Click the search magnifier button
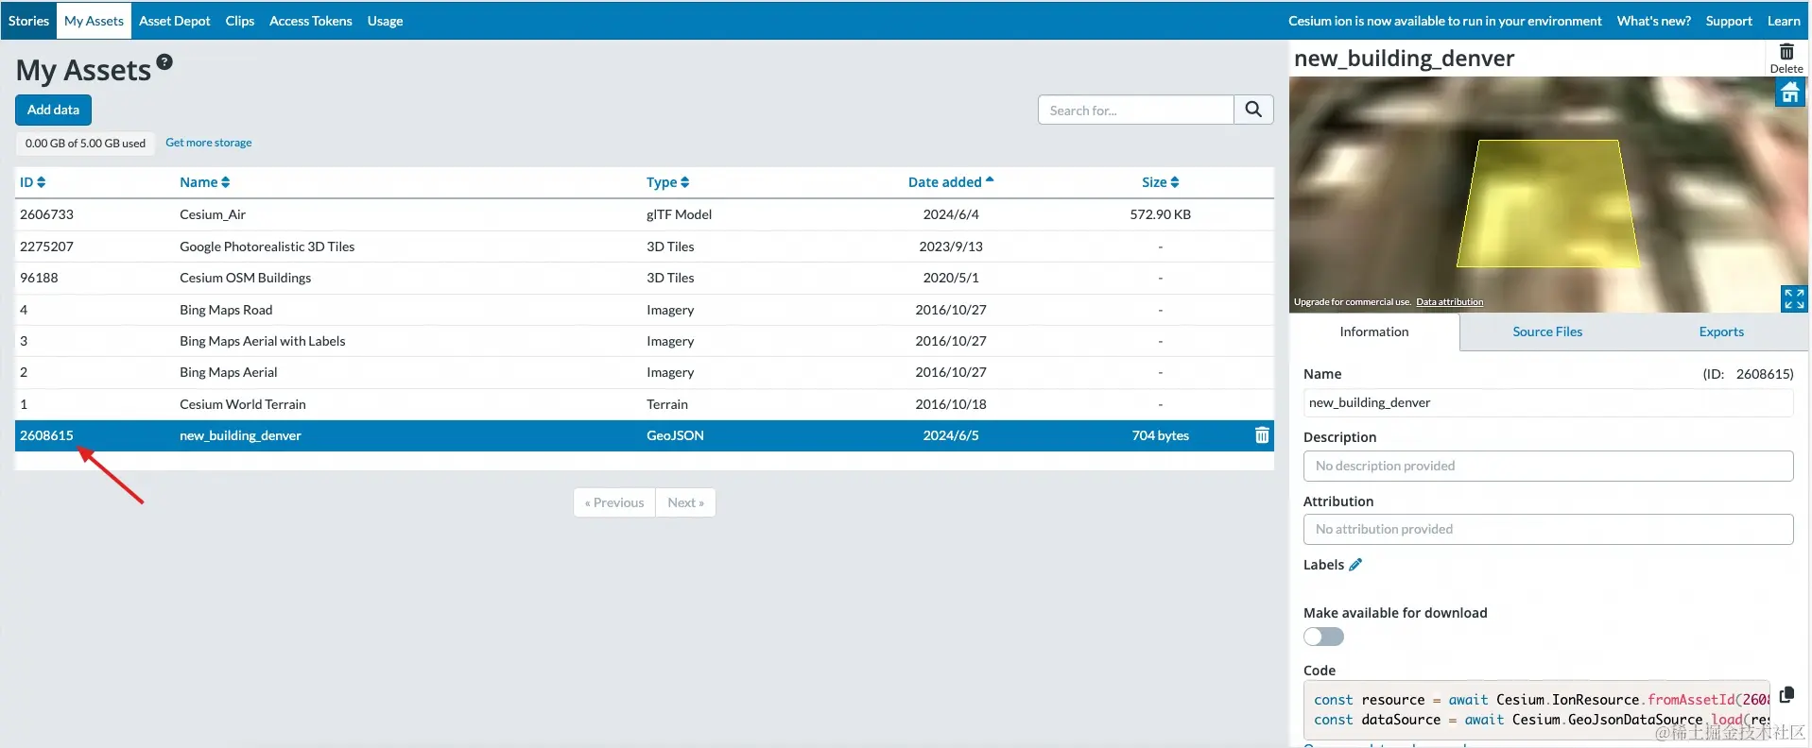 pos(1253,110)
